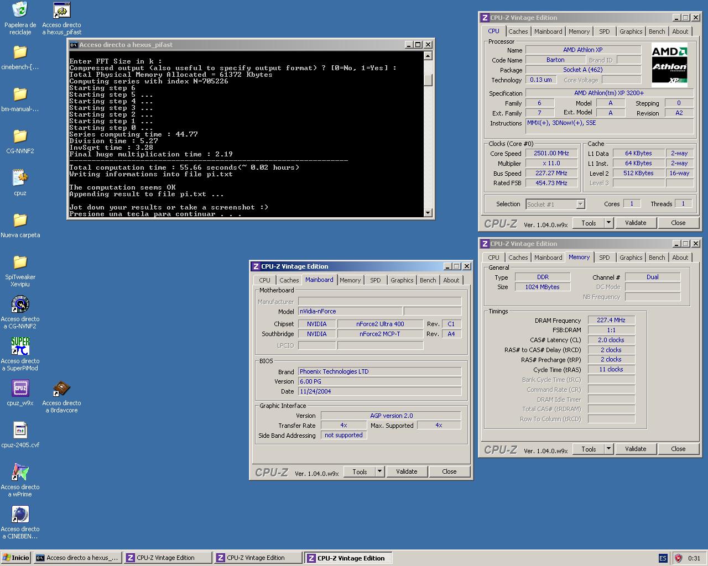This screenshot has width=708, height=566.
Task: Expand Tools dropdown arrow in CPU window
Action: [x=608, y=223]
